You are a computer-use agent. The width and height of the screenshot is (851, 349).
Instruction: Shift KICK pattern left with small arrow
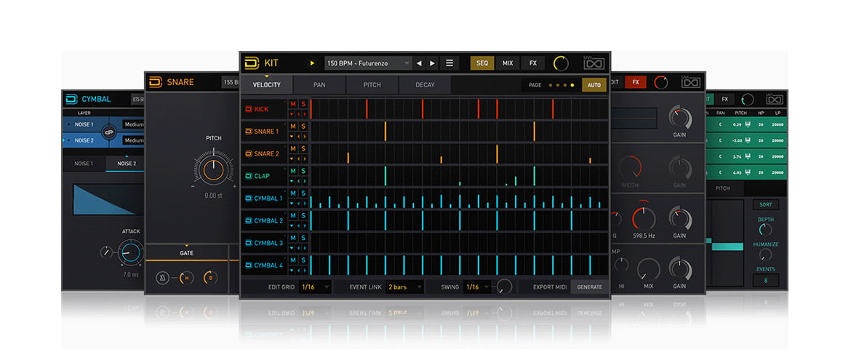pos(298,114)
